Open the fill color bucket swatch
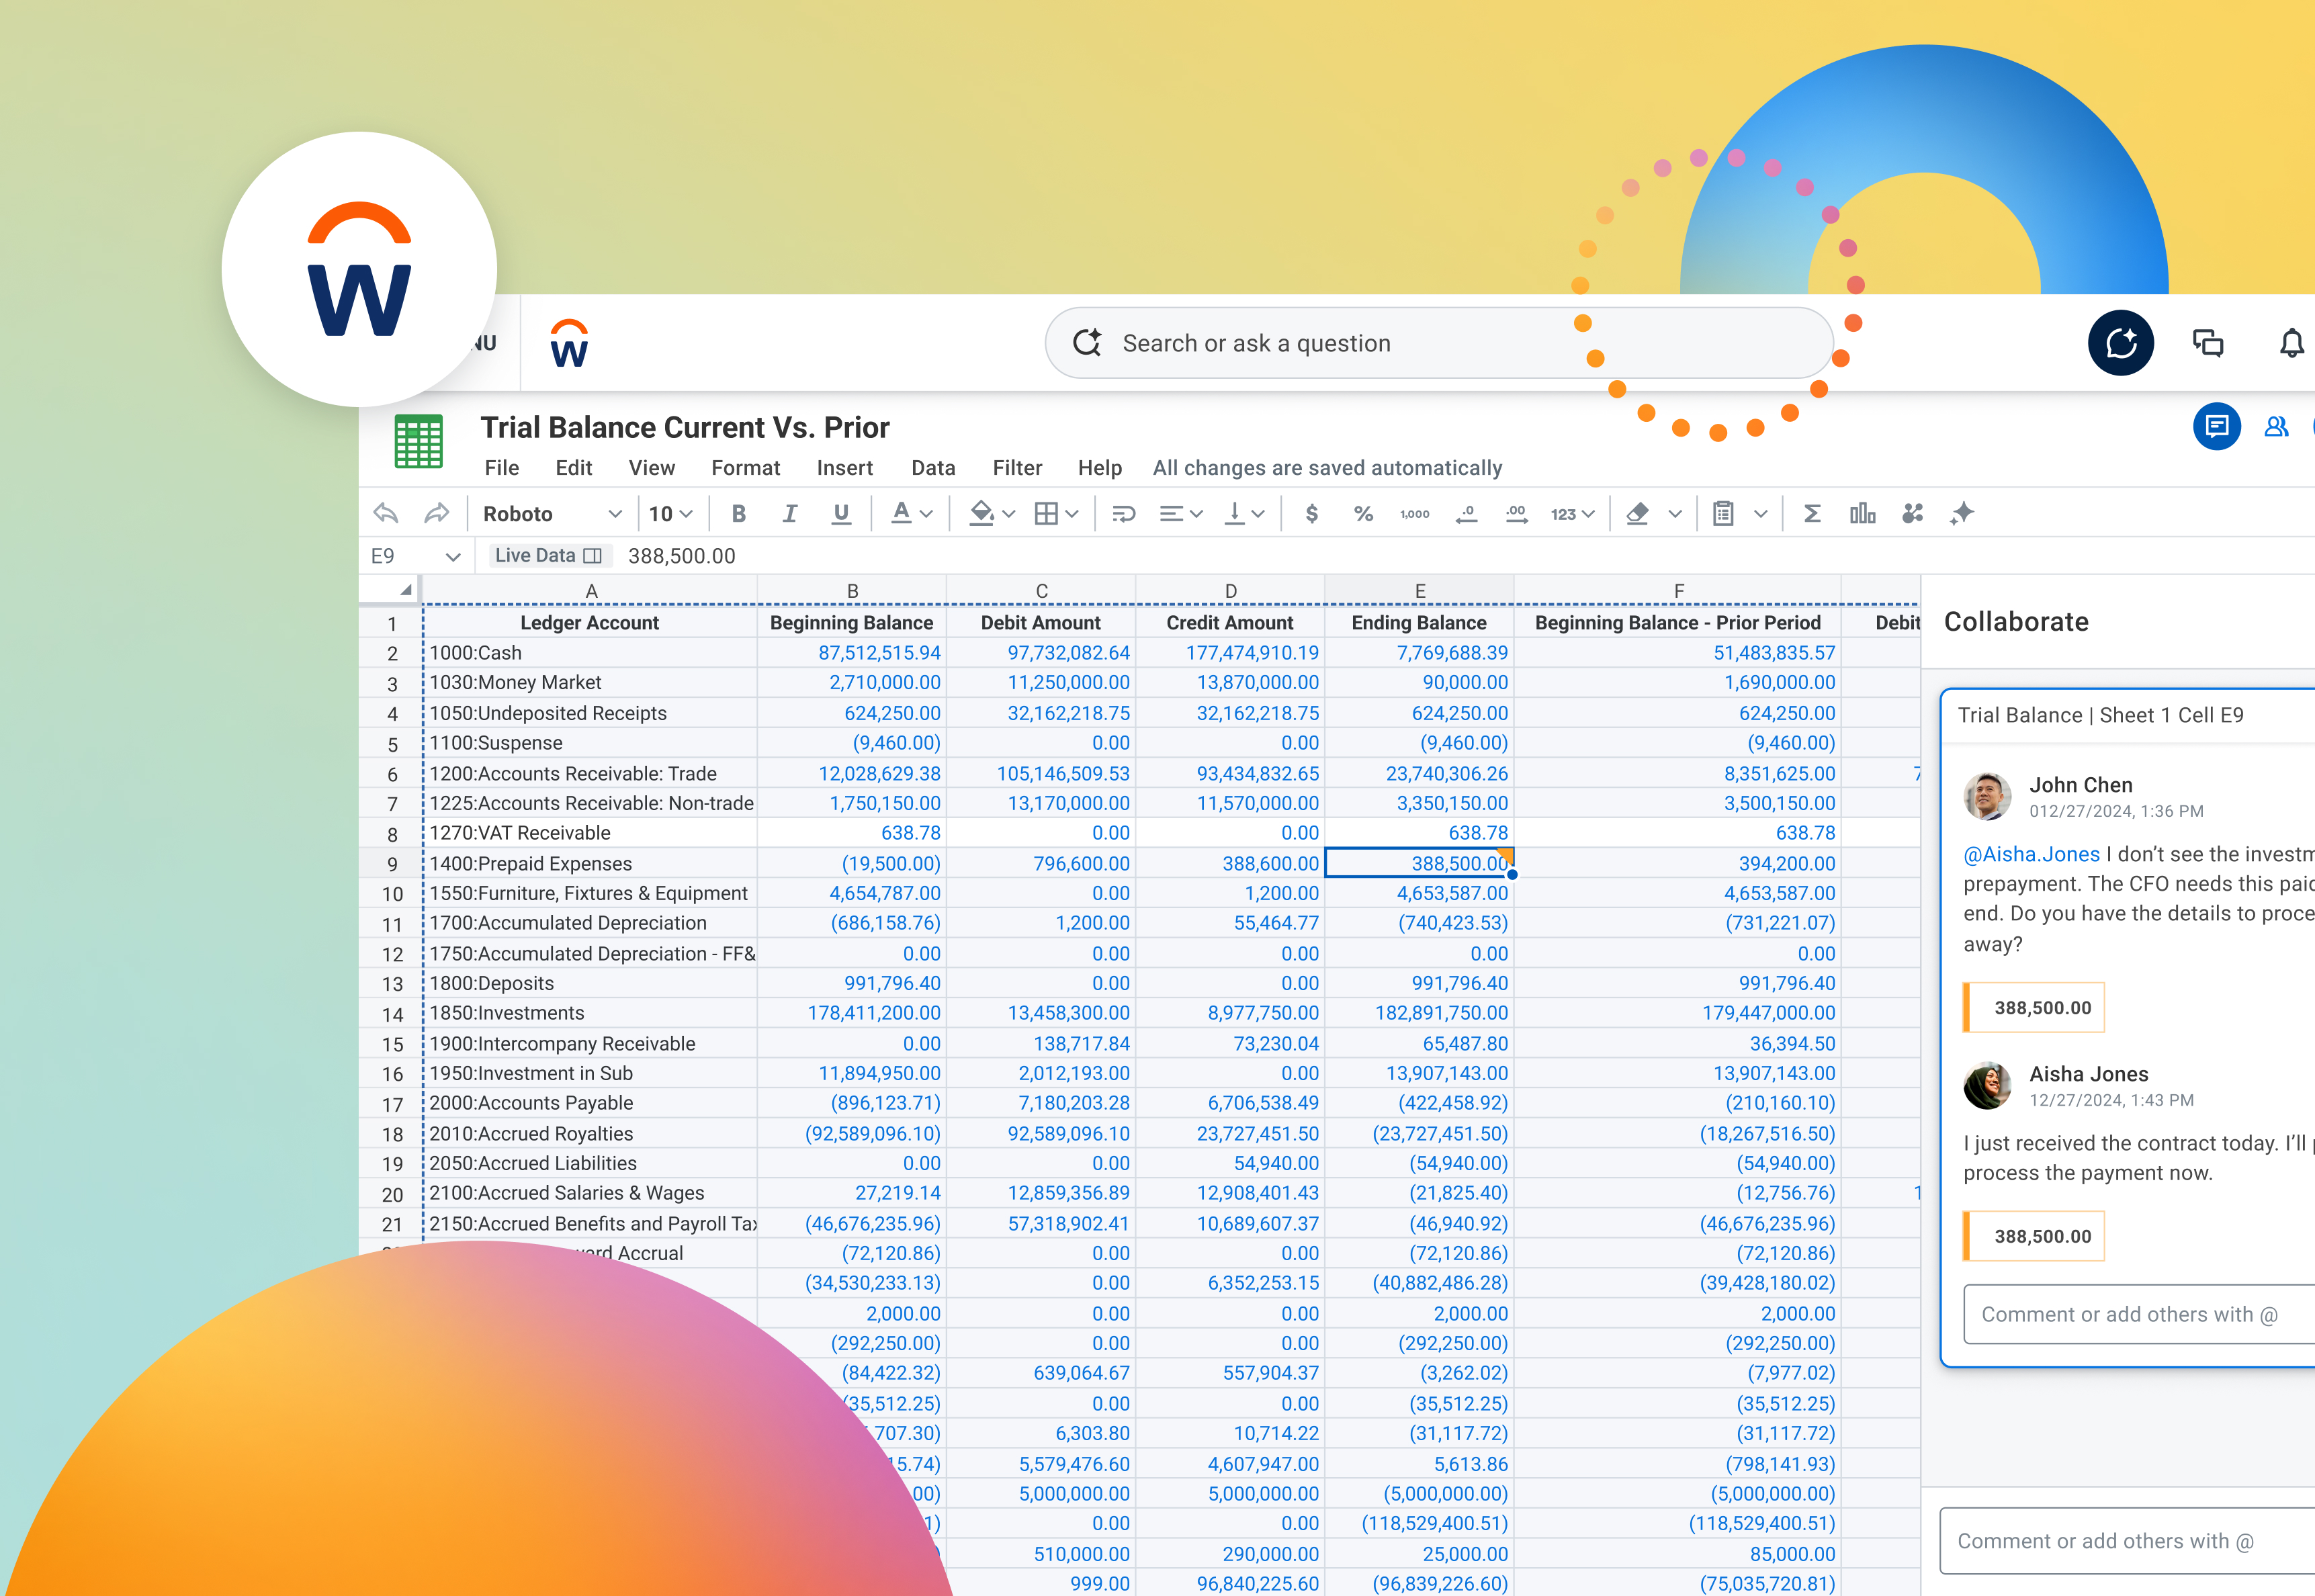2315x1596 pixels. [981, 514]
